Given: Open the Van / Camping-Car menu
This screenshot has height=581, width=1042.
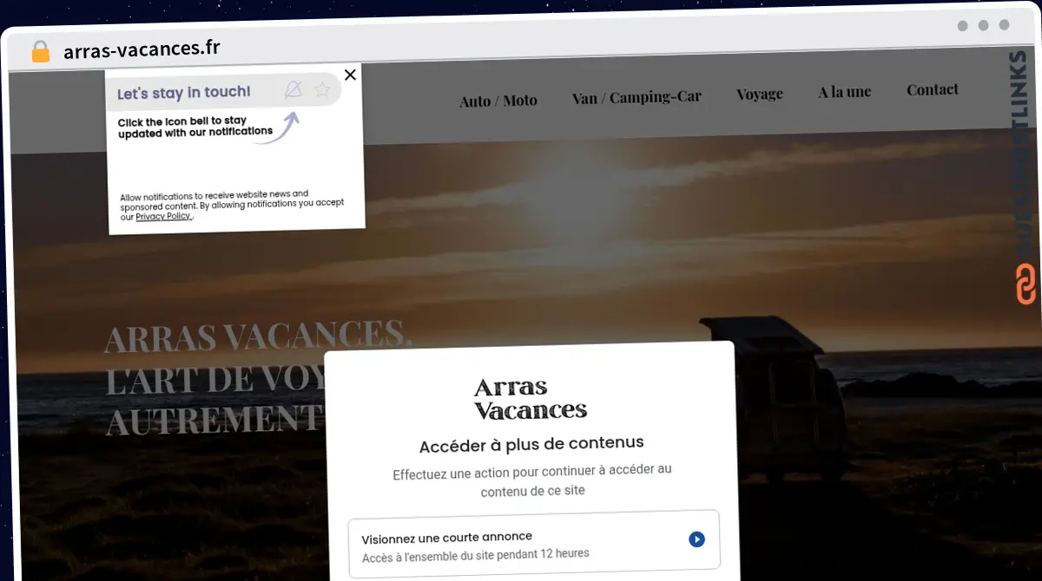Looking at the screenshot, I should 636,97.
